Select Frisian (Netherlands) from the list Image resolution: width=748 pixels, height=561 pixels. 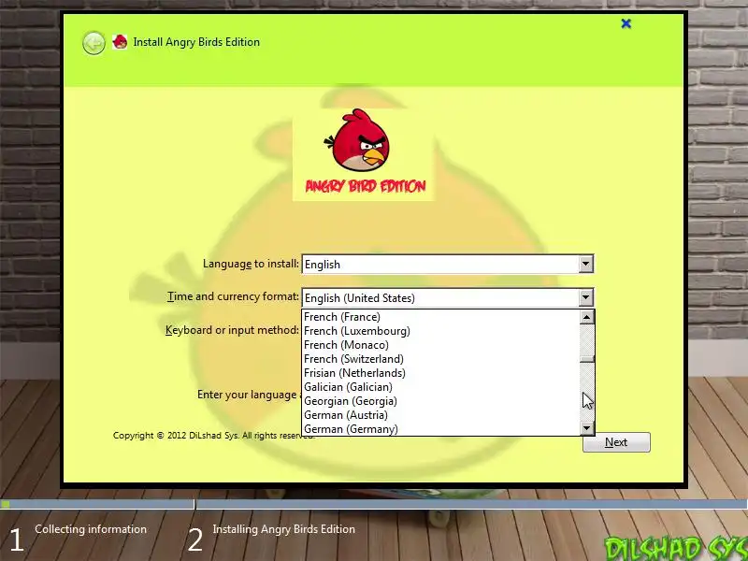pyautogui.click(x=440, y=373)
